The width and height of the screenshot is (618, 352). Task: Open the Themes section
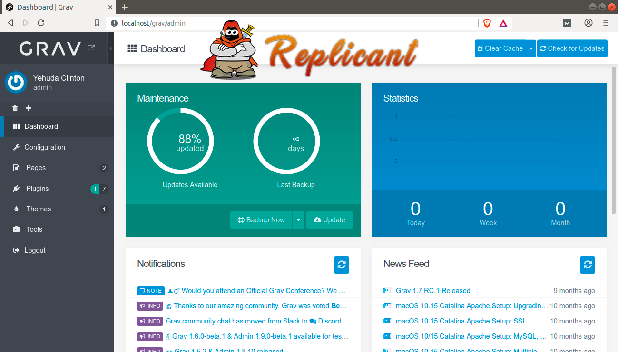point(57,209)
